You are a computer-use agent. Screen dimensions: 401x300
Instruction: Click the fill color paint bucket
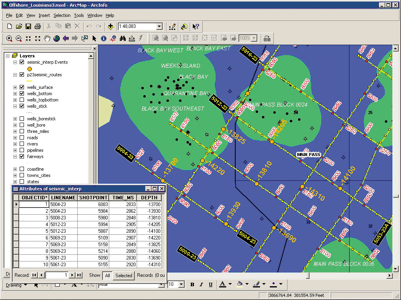click(239, 284)
